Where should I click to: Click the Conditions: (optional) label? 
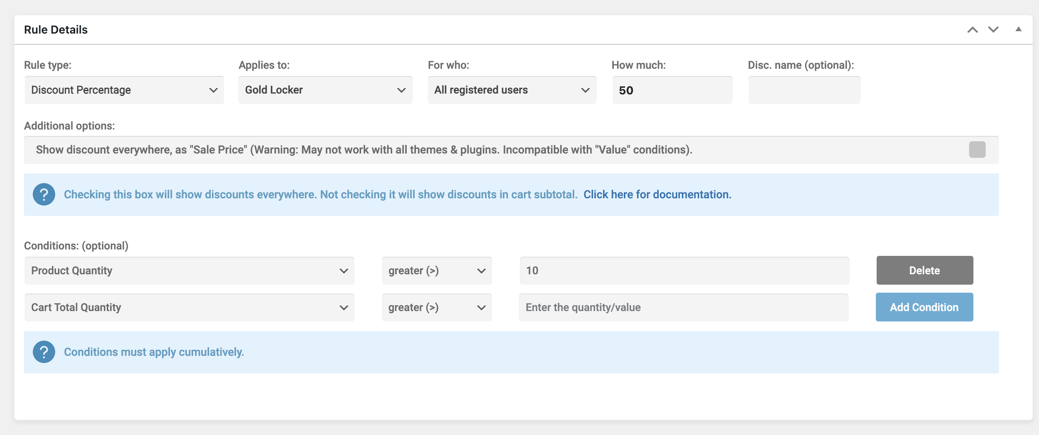click(x=76, y=246)
